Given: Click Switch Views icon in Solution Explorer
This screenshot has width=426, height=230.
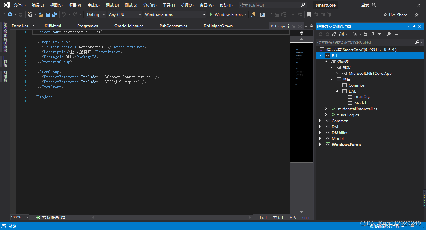Looking at the screenshot, I should [342, 34].
